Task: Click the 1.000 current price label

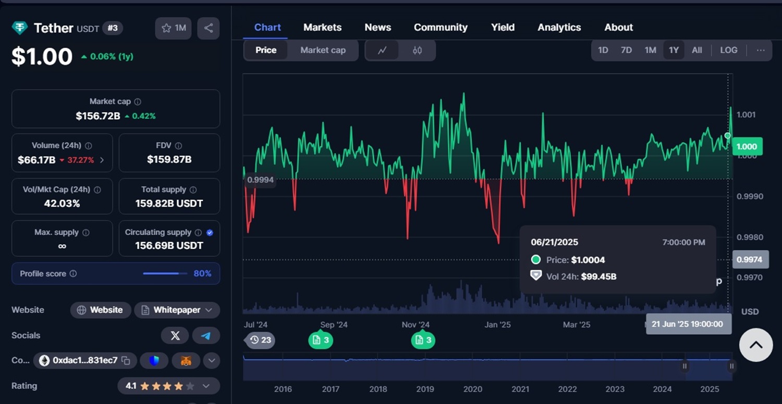Action: (748, 147)
